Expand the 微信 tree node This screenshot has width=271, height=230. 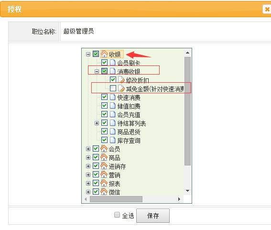[x=88, y=192]
